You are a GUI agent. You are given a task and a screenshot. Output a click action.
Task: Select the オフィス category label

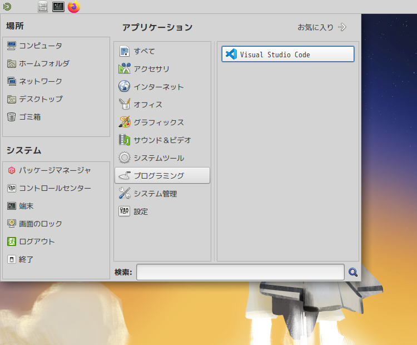click(148, 105)
